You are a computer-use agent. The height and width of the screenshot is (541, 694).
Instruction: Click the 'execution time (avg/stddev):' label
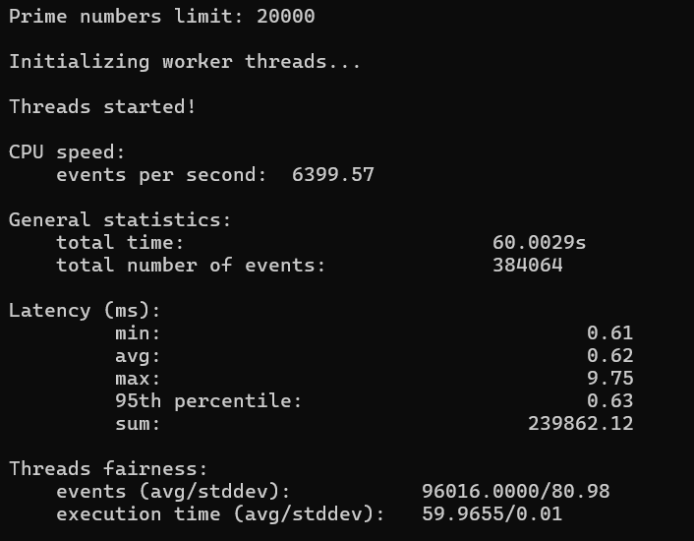(220, 514)
